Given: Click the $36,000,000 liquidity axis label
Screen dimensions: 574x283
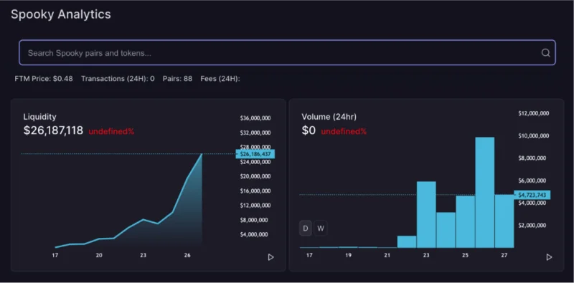Looking at the screenshot, I should (x=255, y=118).
